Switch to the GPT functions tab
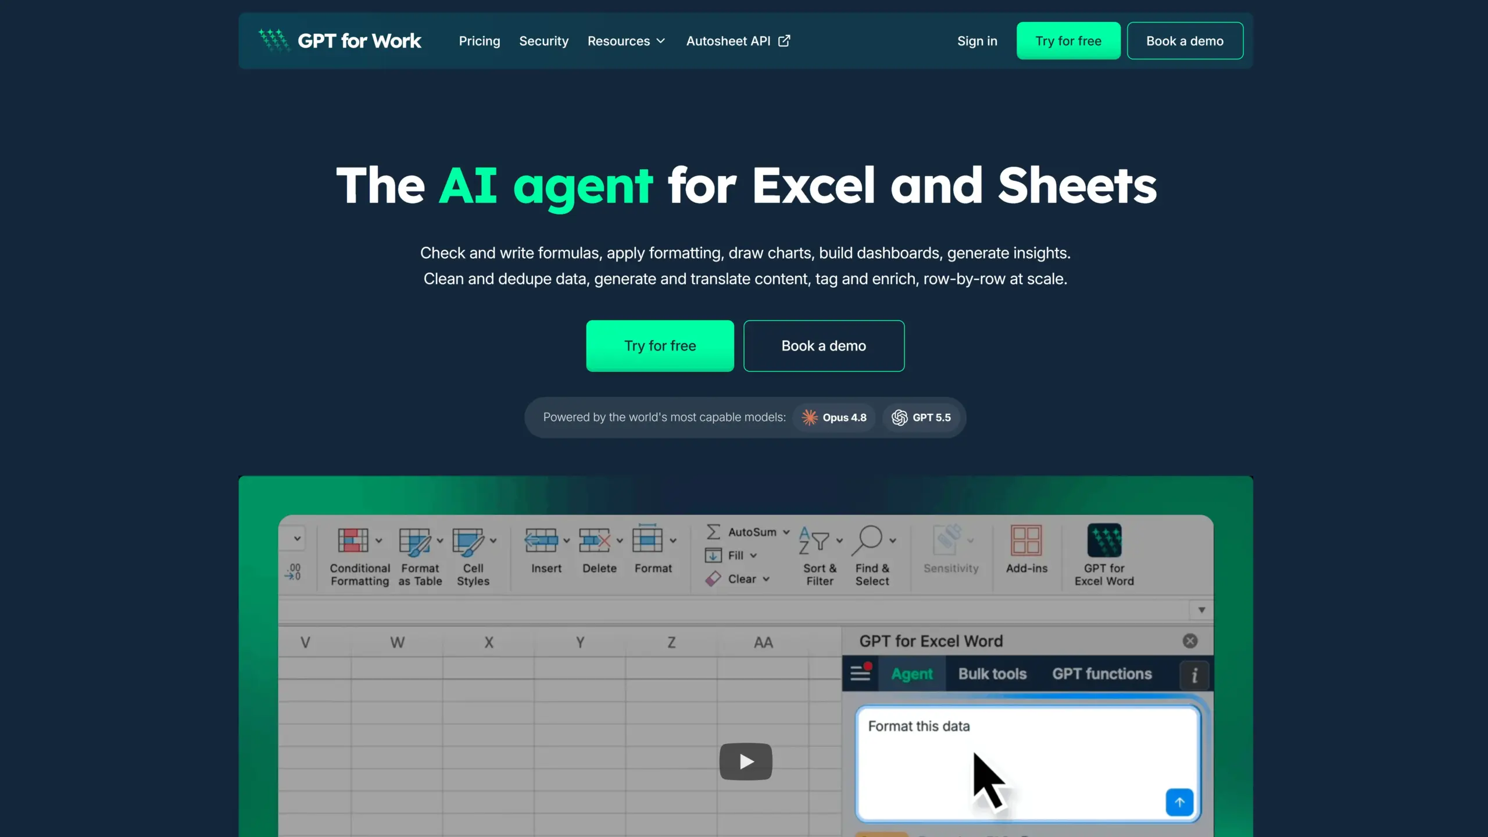1488x837 pixels. coord(1102,674)
